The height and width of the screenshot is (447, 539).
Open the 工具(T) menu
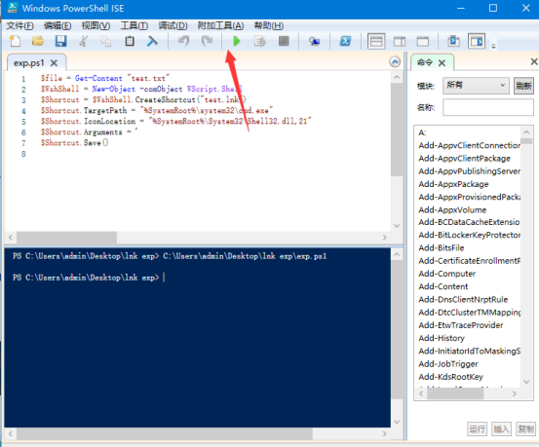135,25
